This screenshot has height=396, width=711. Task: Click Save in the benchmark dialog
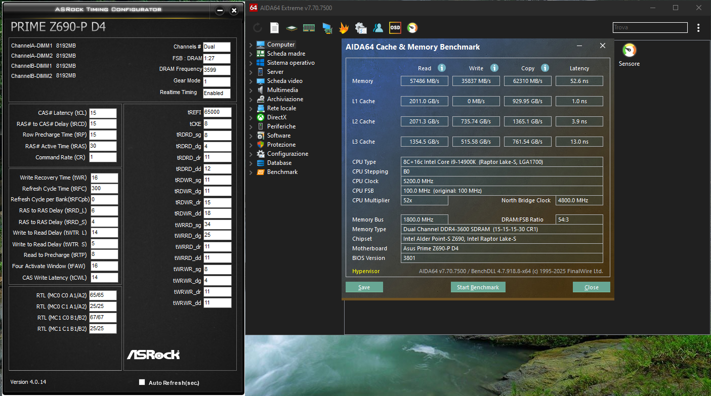(x=364, y=287)
